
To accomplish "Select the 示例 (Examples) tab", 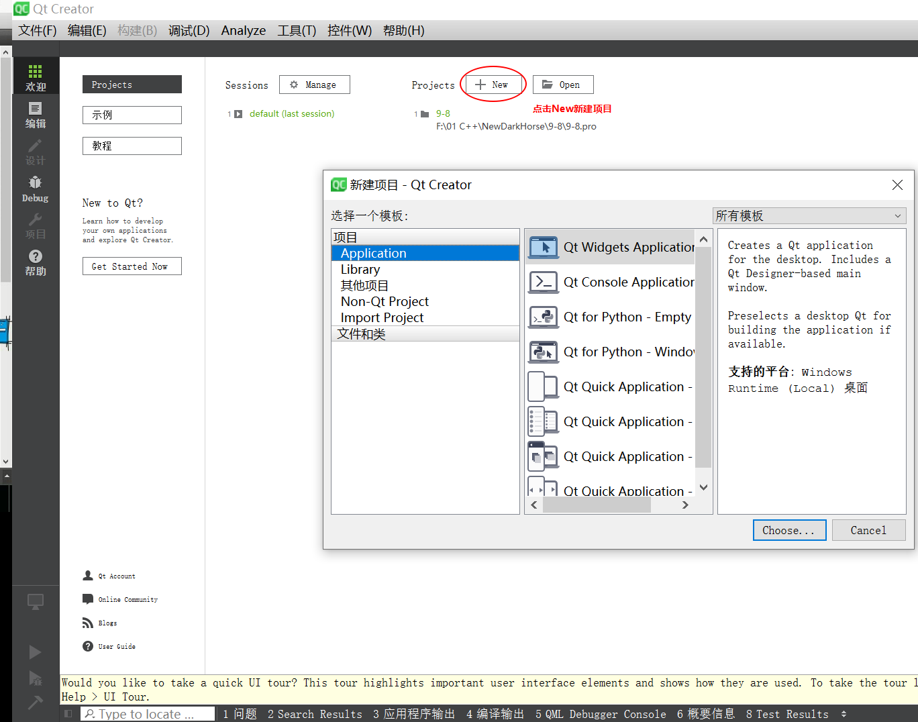I will coord(132,115).
